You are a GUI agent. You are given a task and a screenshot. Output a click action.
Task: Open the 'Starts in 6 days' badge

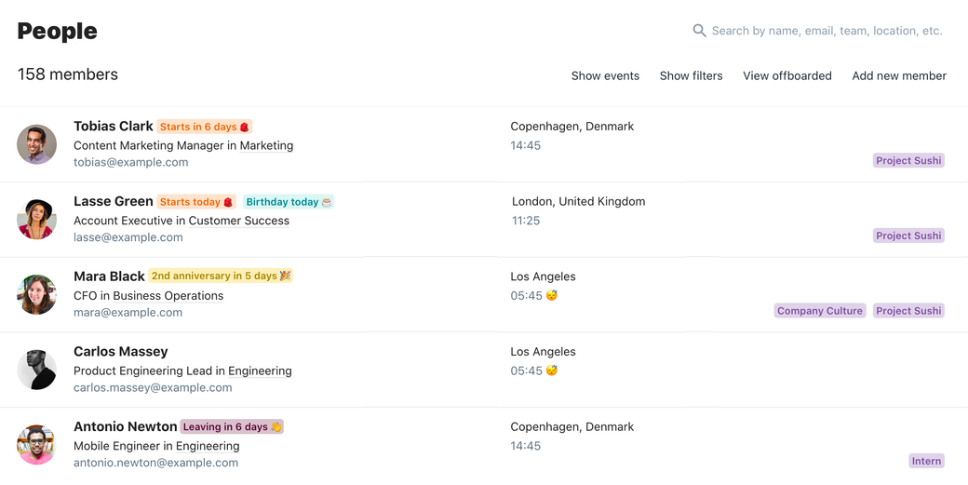tap(204, 127)
